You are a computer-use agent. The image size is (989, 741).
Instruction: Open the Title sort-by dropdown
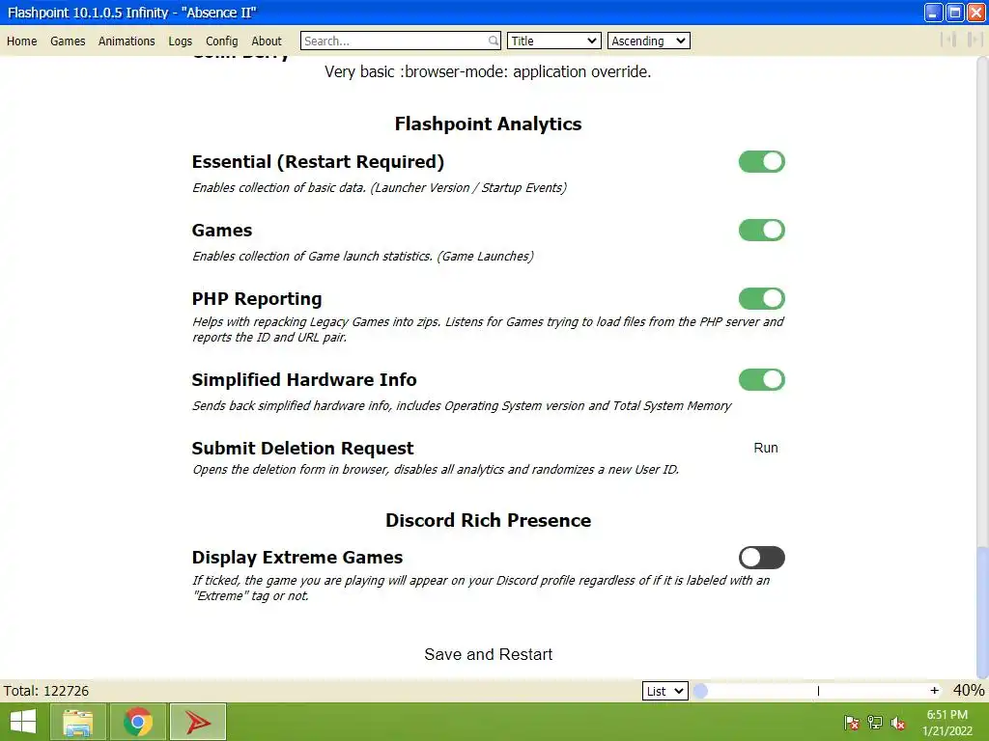[x=553, y=41]
